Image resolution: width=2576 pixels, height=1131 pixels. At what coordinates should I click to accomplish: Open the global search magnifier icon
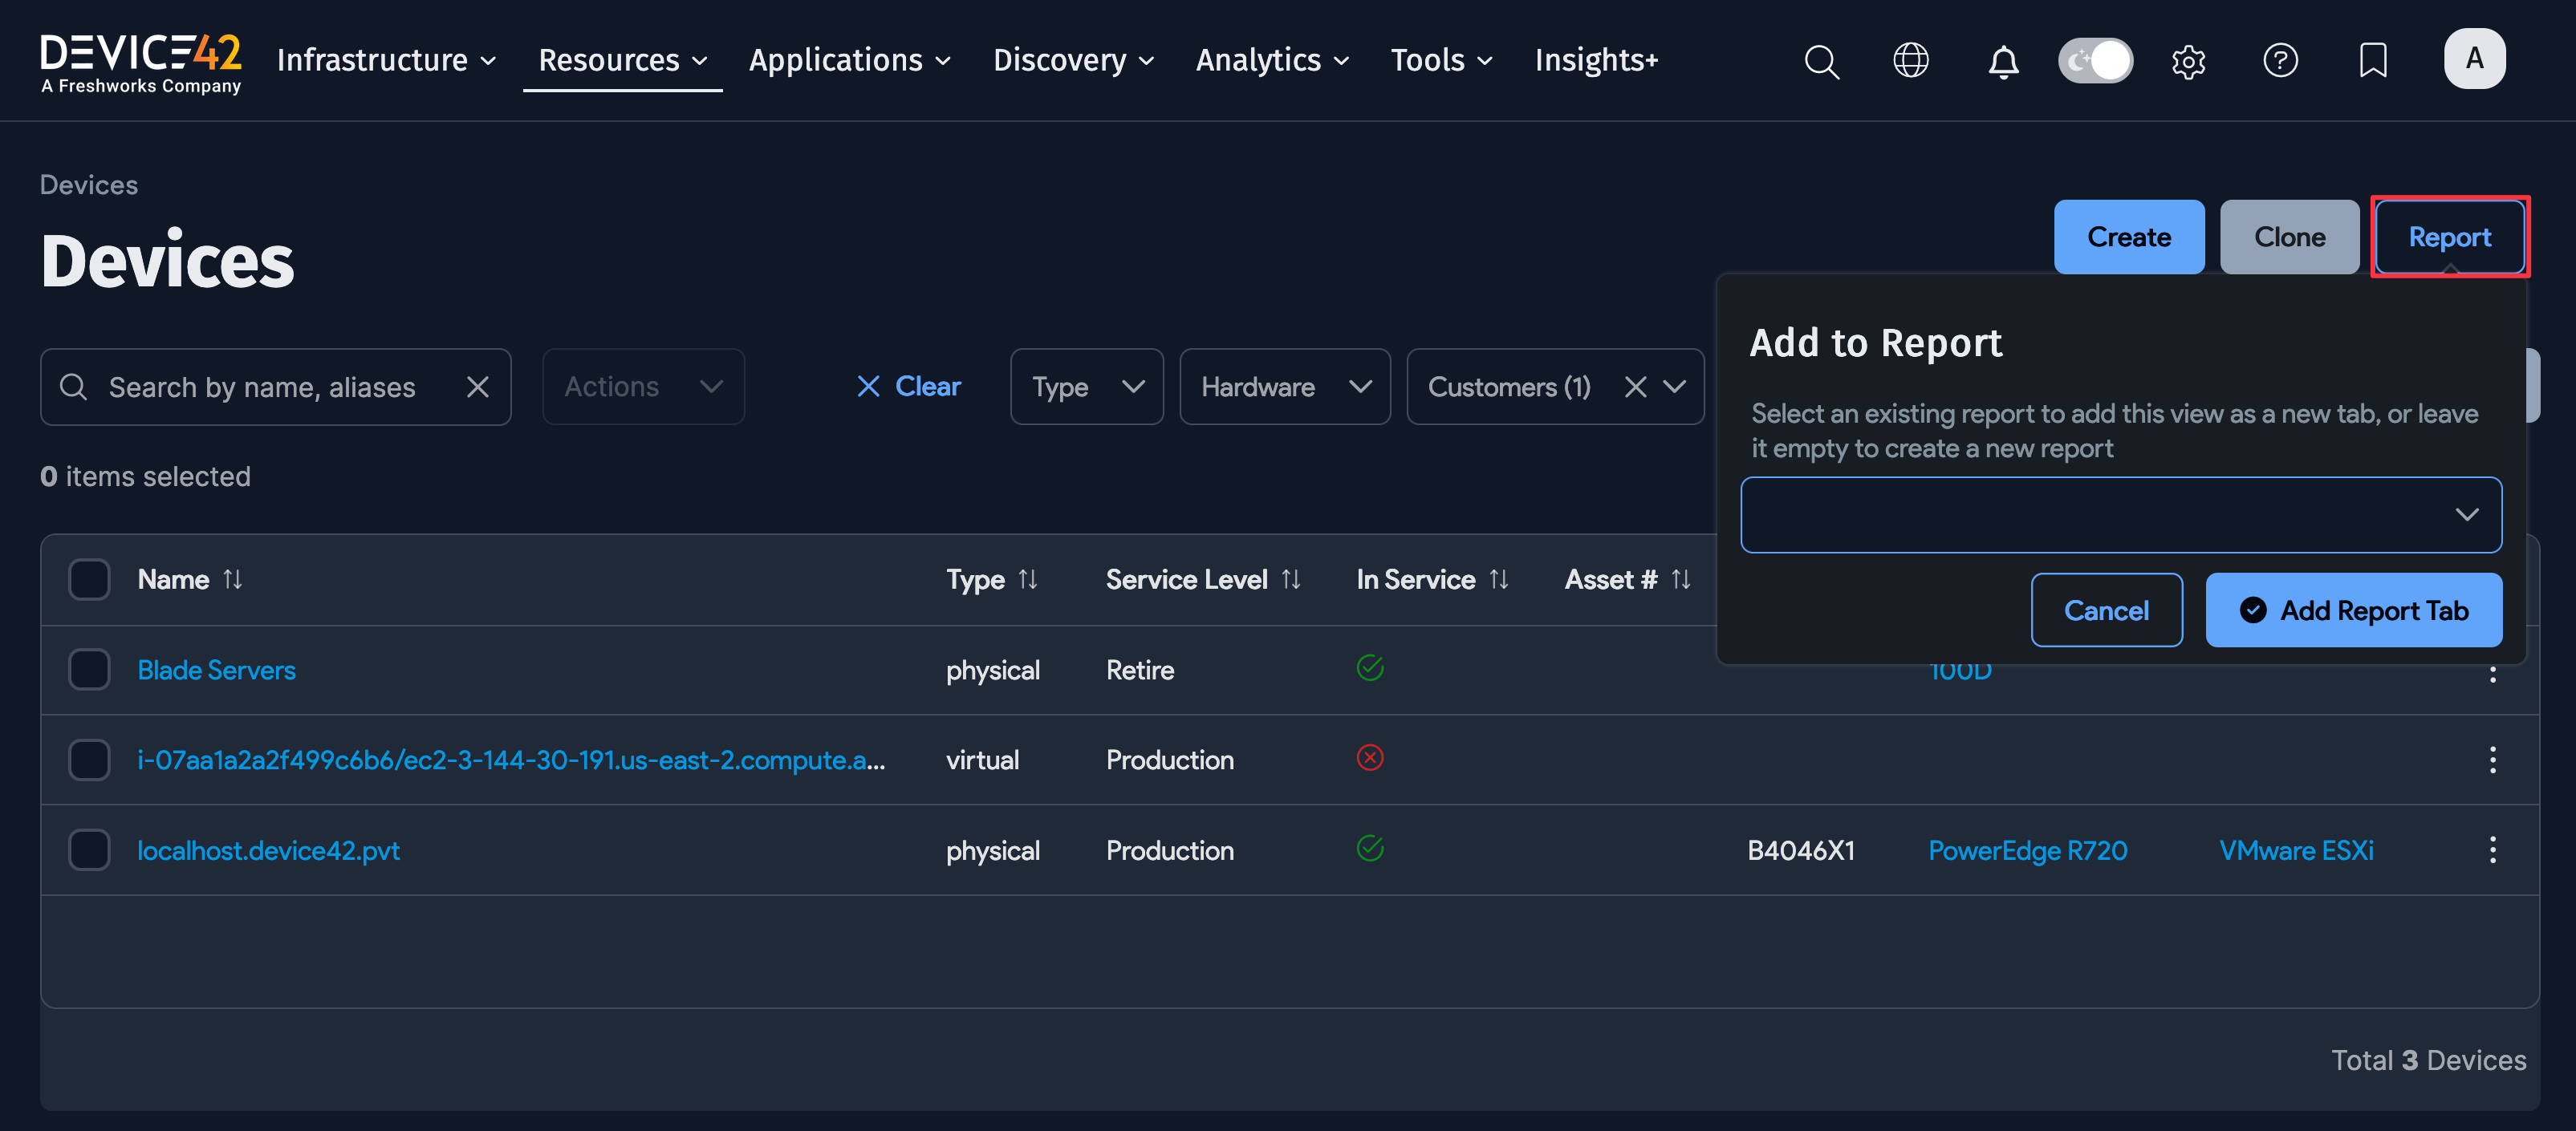[x=1821, y=62]
